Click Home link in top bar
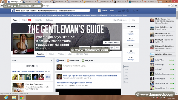This screenshot has height=100, width=178. 112,11
